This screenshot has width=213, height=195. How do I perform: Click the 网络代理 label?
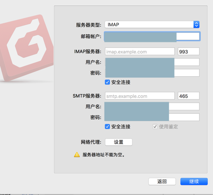91,142
